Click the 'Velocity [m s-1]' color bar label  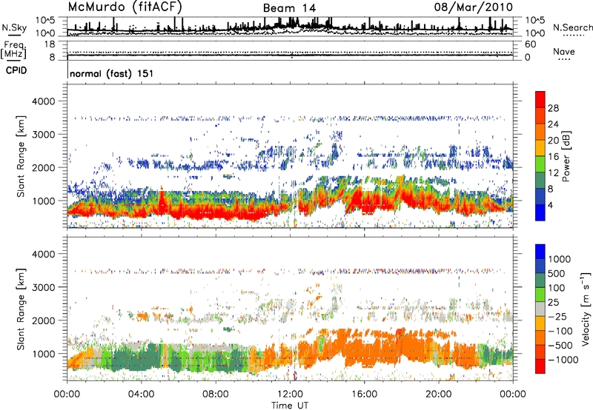tap(586, 309)
